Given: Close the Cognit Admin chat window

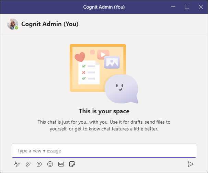Looking at the screenshot, I should click(201, 7).
